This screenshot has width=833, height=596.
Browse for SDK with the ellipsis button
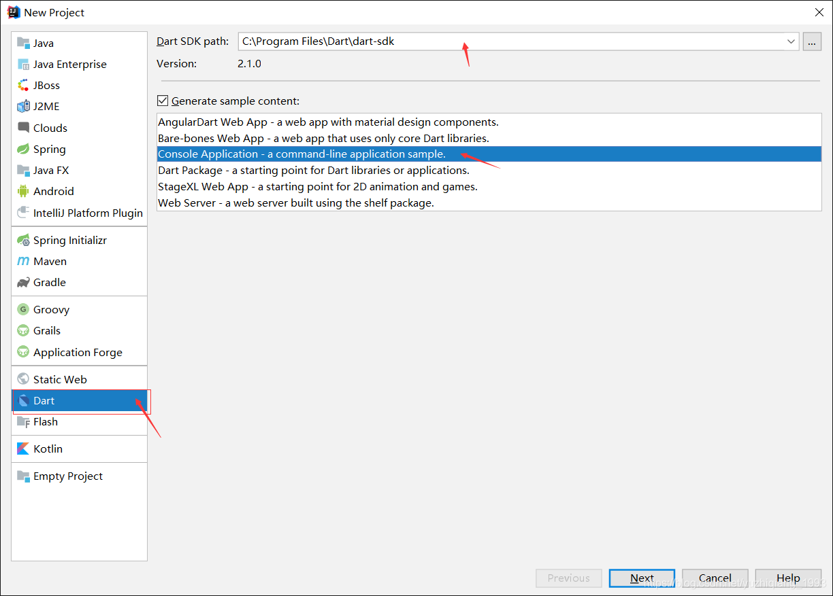pyautogui.click(x=812, y=41)
